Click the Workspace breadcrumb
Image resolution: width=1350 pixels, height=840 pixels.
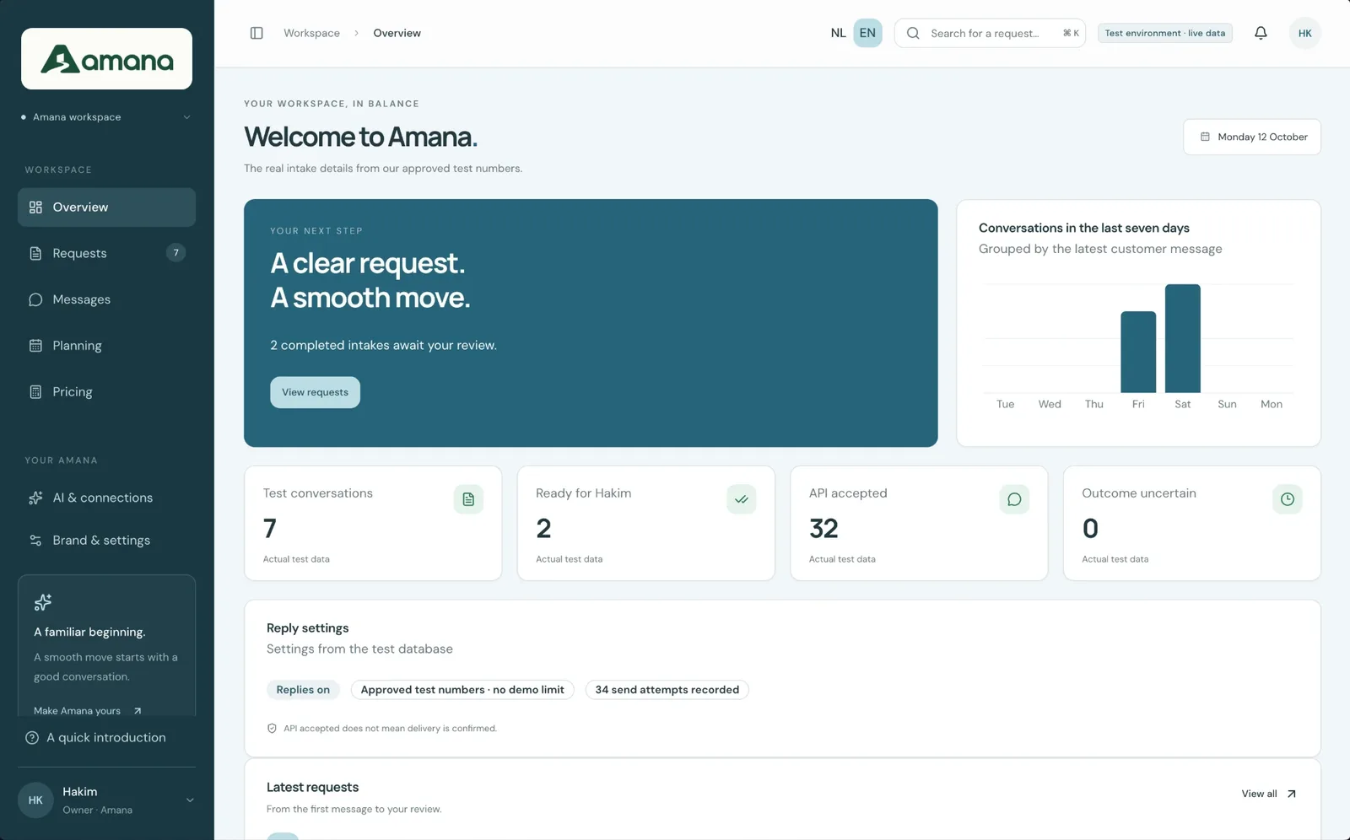[x=311, y=33]
